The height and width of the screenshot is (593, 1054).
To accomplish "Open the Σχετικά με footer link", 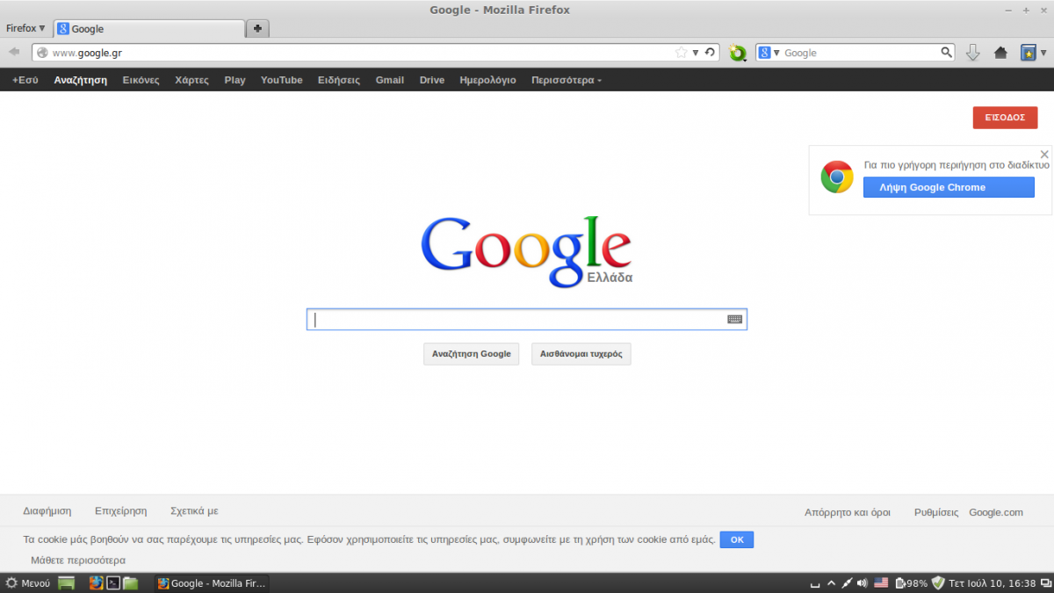I will (194, 511).
